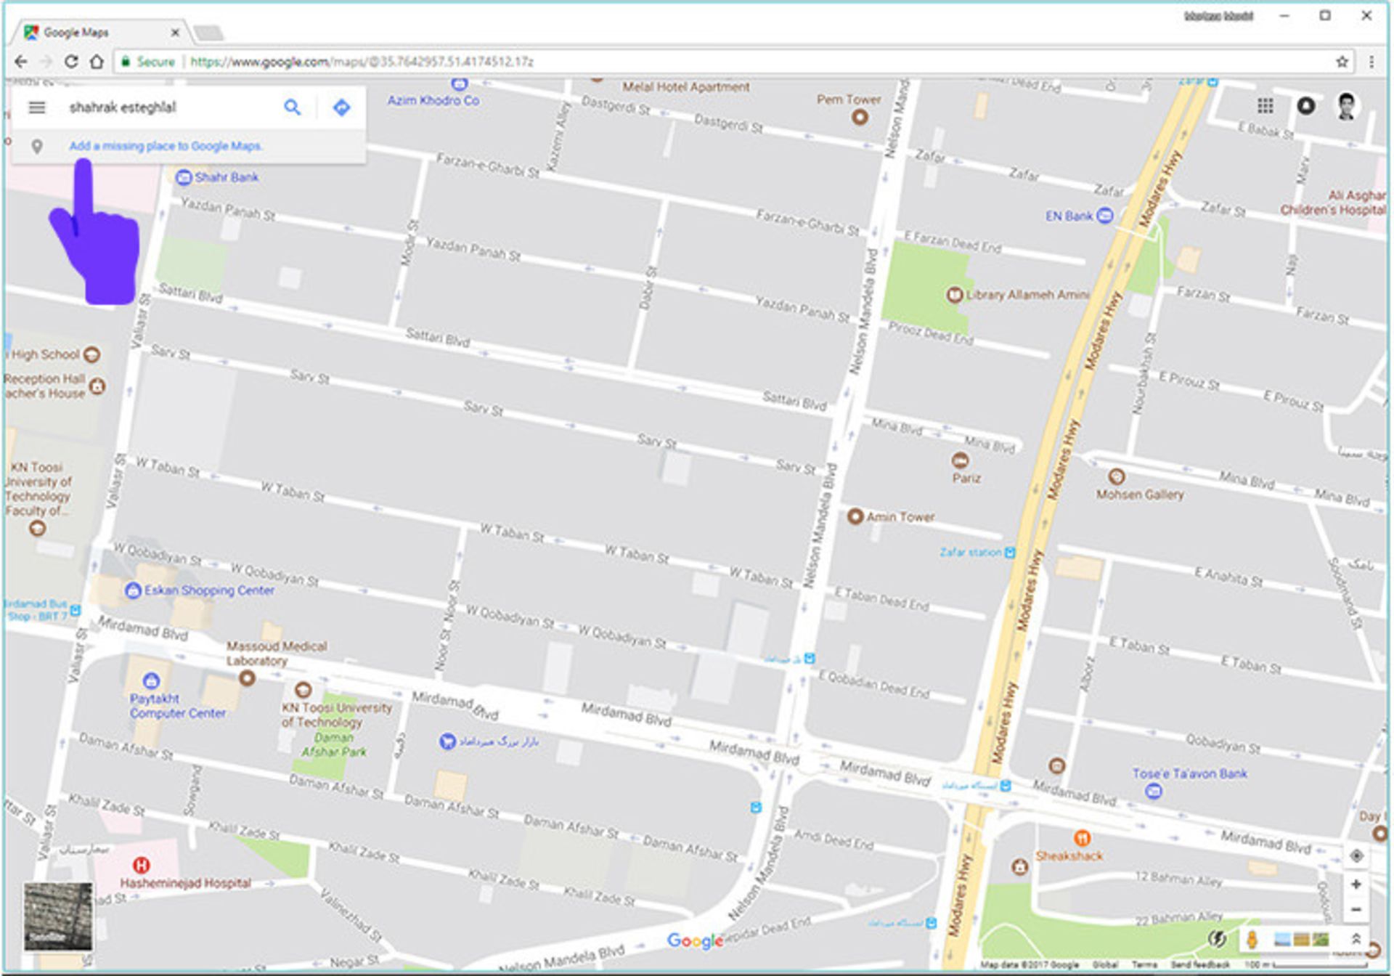Center map on your location
The width and height of the screenshot is (1394, 976).
(1356, 855)
